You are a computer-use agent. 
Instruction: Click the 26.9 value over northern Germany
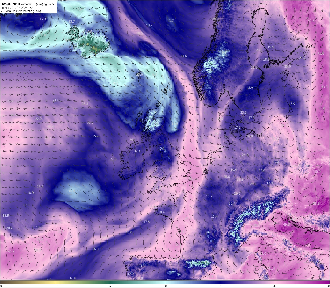click(245, 155)
